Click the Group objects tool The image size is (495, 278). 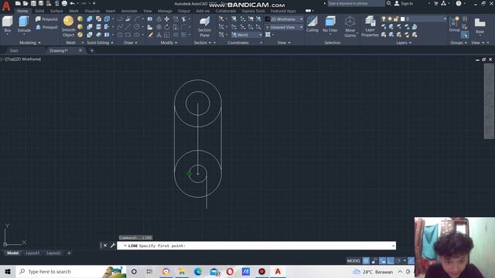pos(454,24)
